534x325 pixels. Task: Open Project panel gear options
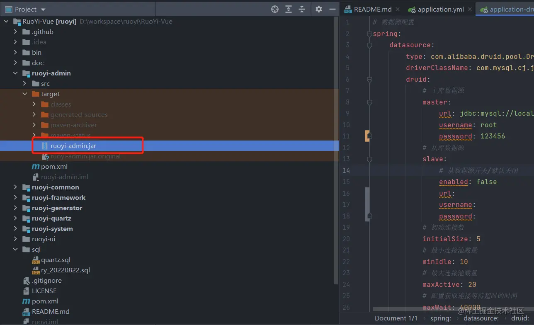click(x=319, y=9)
